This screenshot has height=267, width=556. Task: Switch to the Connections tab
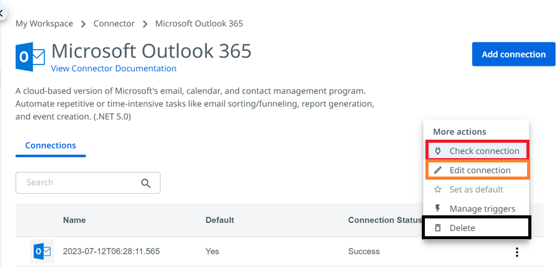[50, 146]
